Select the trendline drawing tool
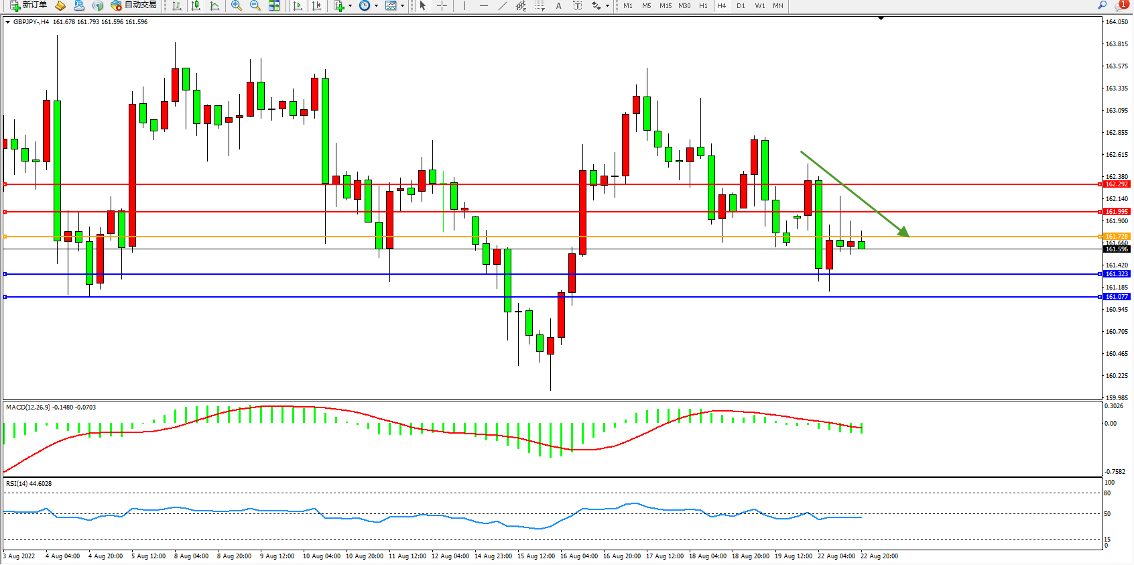The height and width of the screenshot is (565, 1134). (x=503, y=5)
